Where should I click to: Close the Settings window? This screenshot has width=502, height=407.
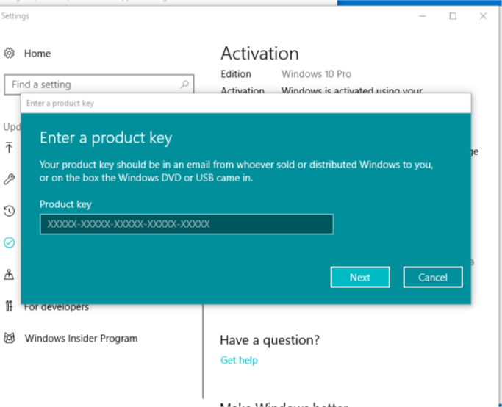tap(483, 16)
